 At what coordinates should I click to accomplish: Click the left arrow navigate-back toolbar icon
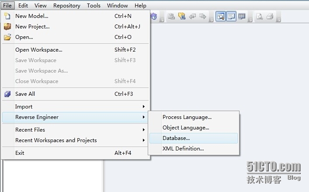(192, 16)
